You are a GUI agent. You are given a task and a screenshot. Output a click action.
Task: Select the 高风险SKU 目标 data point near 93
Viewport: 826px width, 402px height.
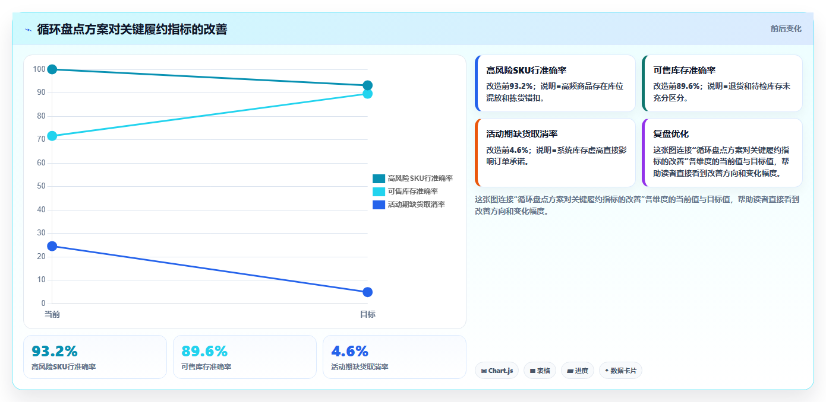(x=367, y=85)
